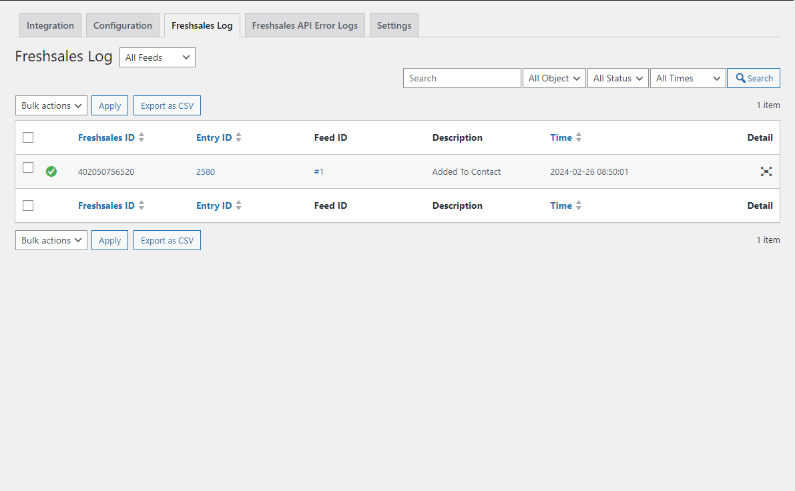
Task: Click the top Apply button
Action: pyautogui.click(x=109, y=105)
